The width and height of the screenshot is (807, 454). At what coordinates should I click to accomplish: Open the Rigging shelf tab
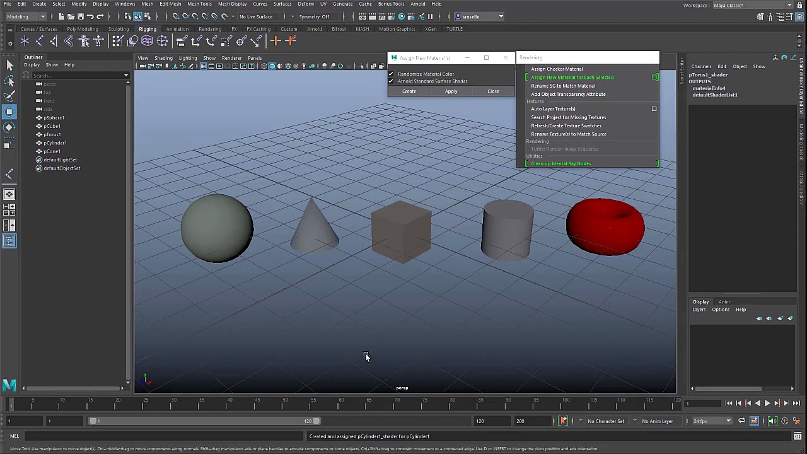click(x=147, y=29)
